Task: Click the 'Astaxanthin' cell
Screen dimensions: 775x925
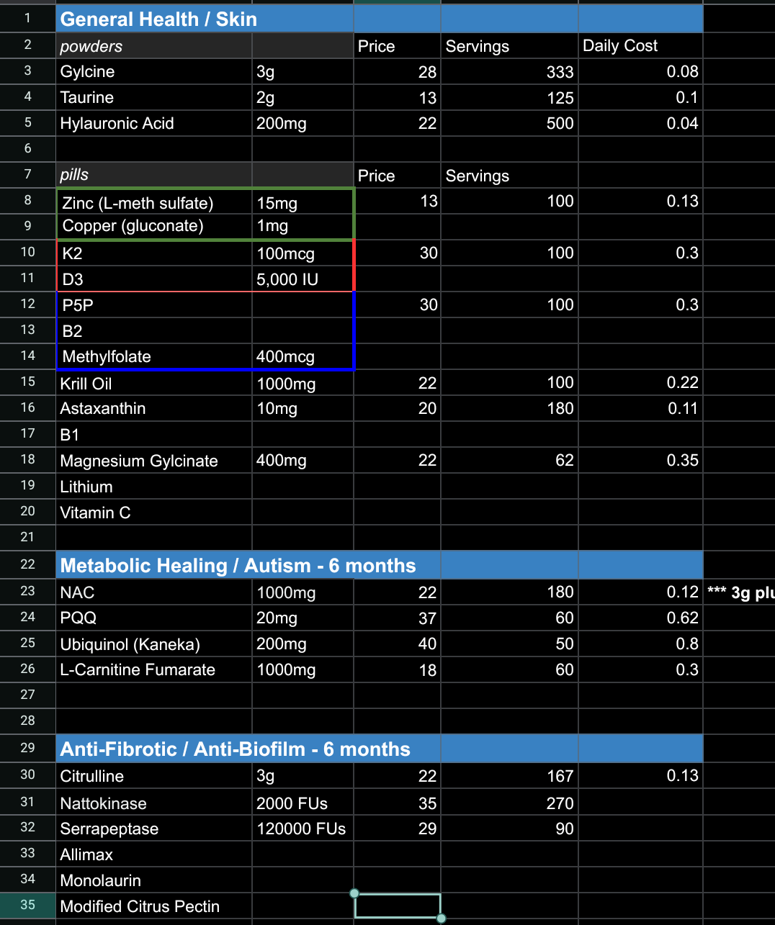Action: pyautogui.click(x=154, y=409)
